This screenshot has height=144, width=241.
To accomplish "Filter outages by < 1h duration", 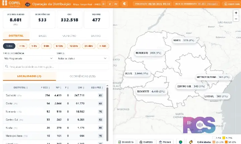I will point(22,46).
